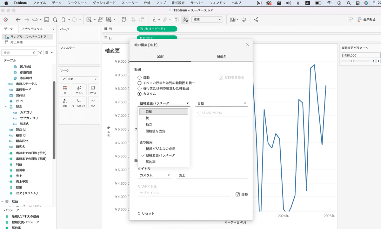Viewport: 381px width, 229px height.
Task: Click the 売上 axis title input field
Action: pyautogui.click(x=212, y=175)
